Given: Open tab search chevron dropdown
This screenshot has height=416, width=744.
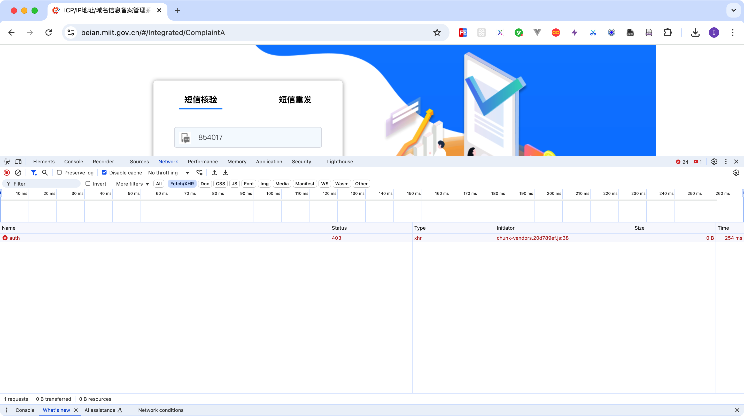Looking at the screenshot, I should point(733,10).
